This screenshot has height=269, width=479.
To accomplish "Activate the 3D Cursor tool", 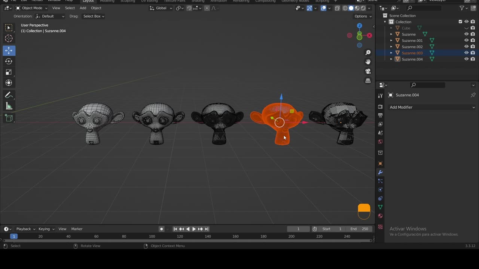I will 9,38.
